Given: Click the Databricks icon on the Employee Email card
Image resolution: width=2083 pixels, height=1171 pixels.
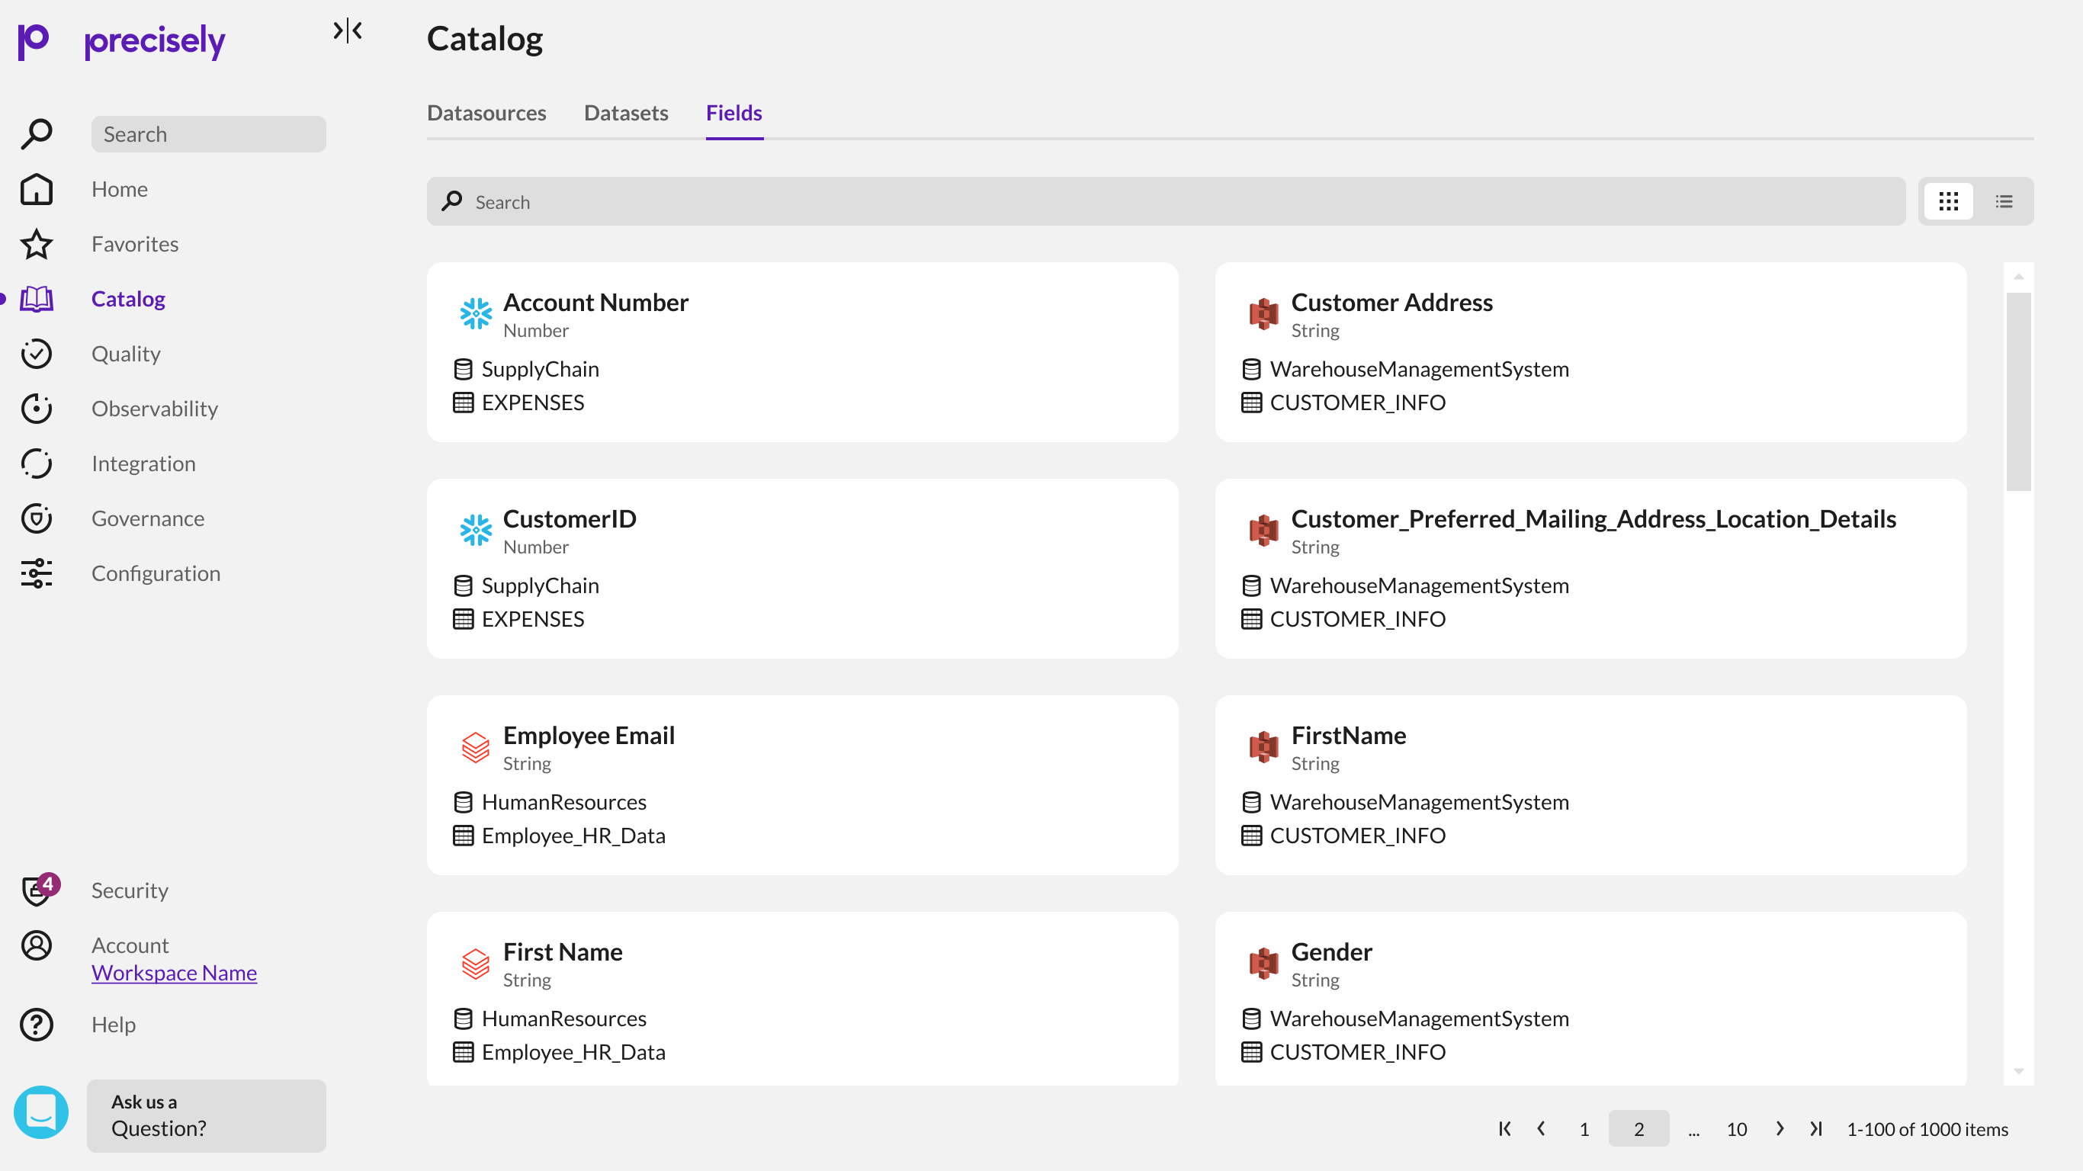Looking at the screenshot, I should [x=476, y=747].
